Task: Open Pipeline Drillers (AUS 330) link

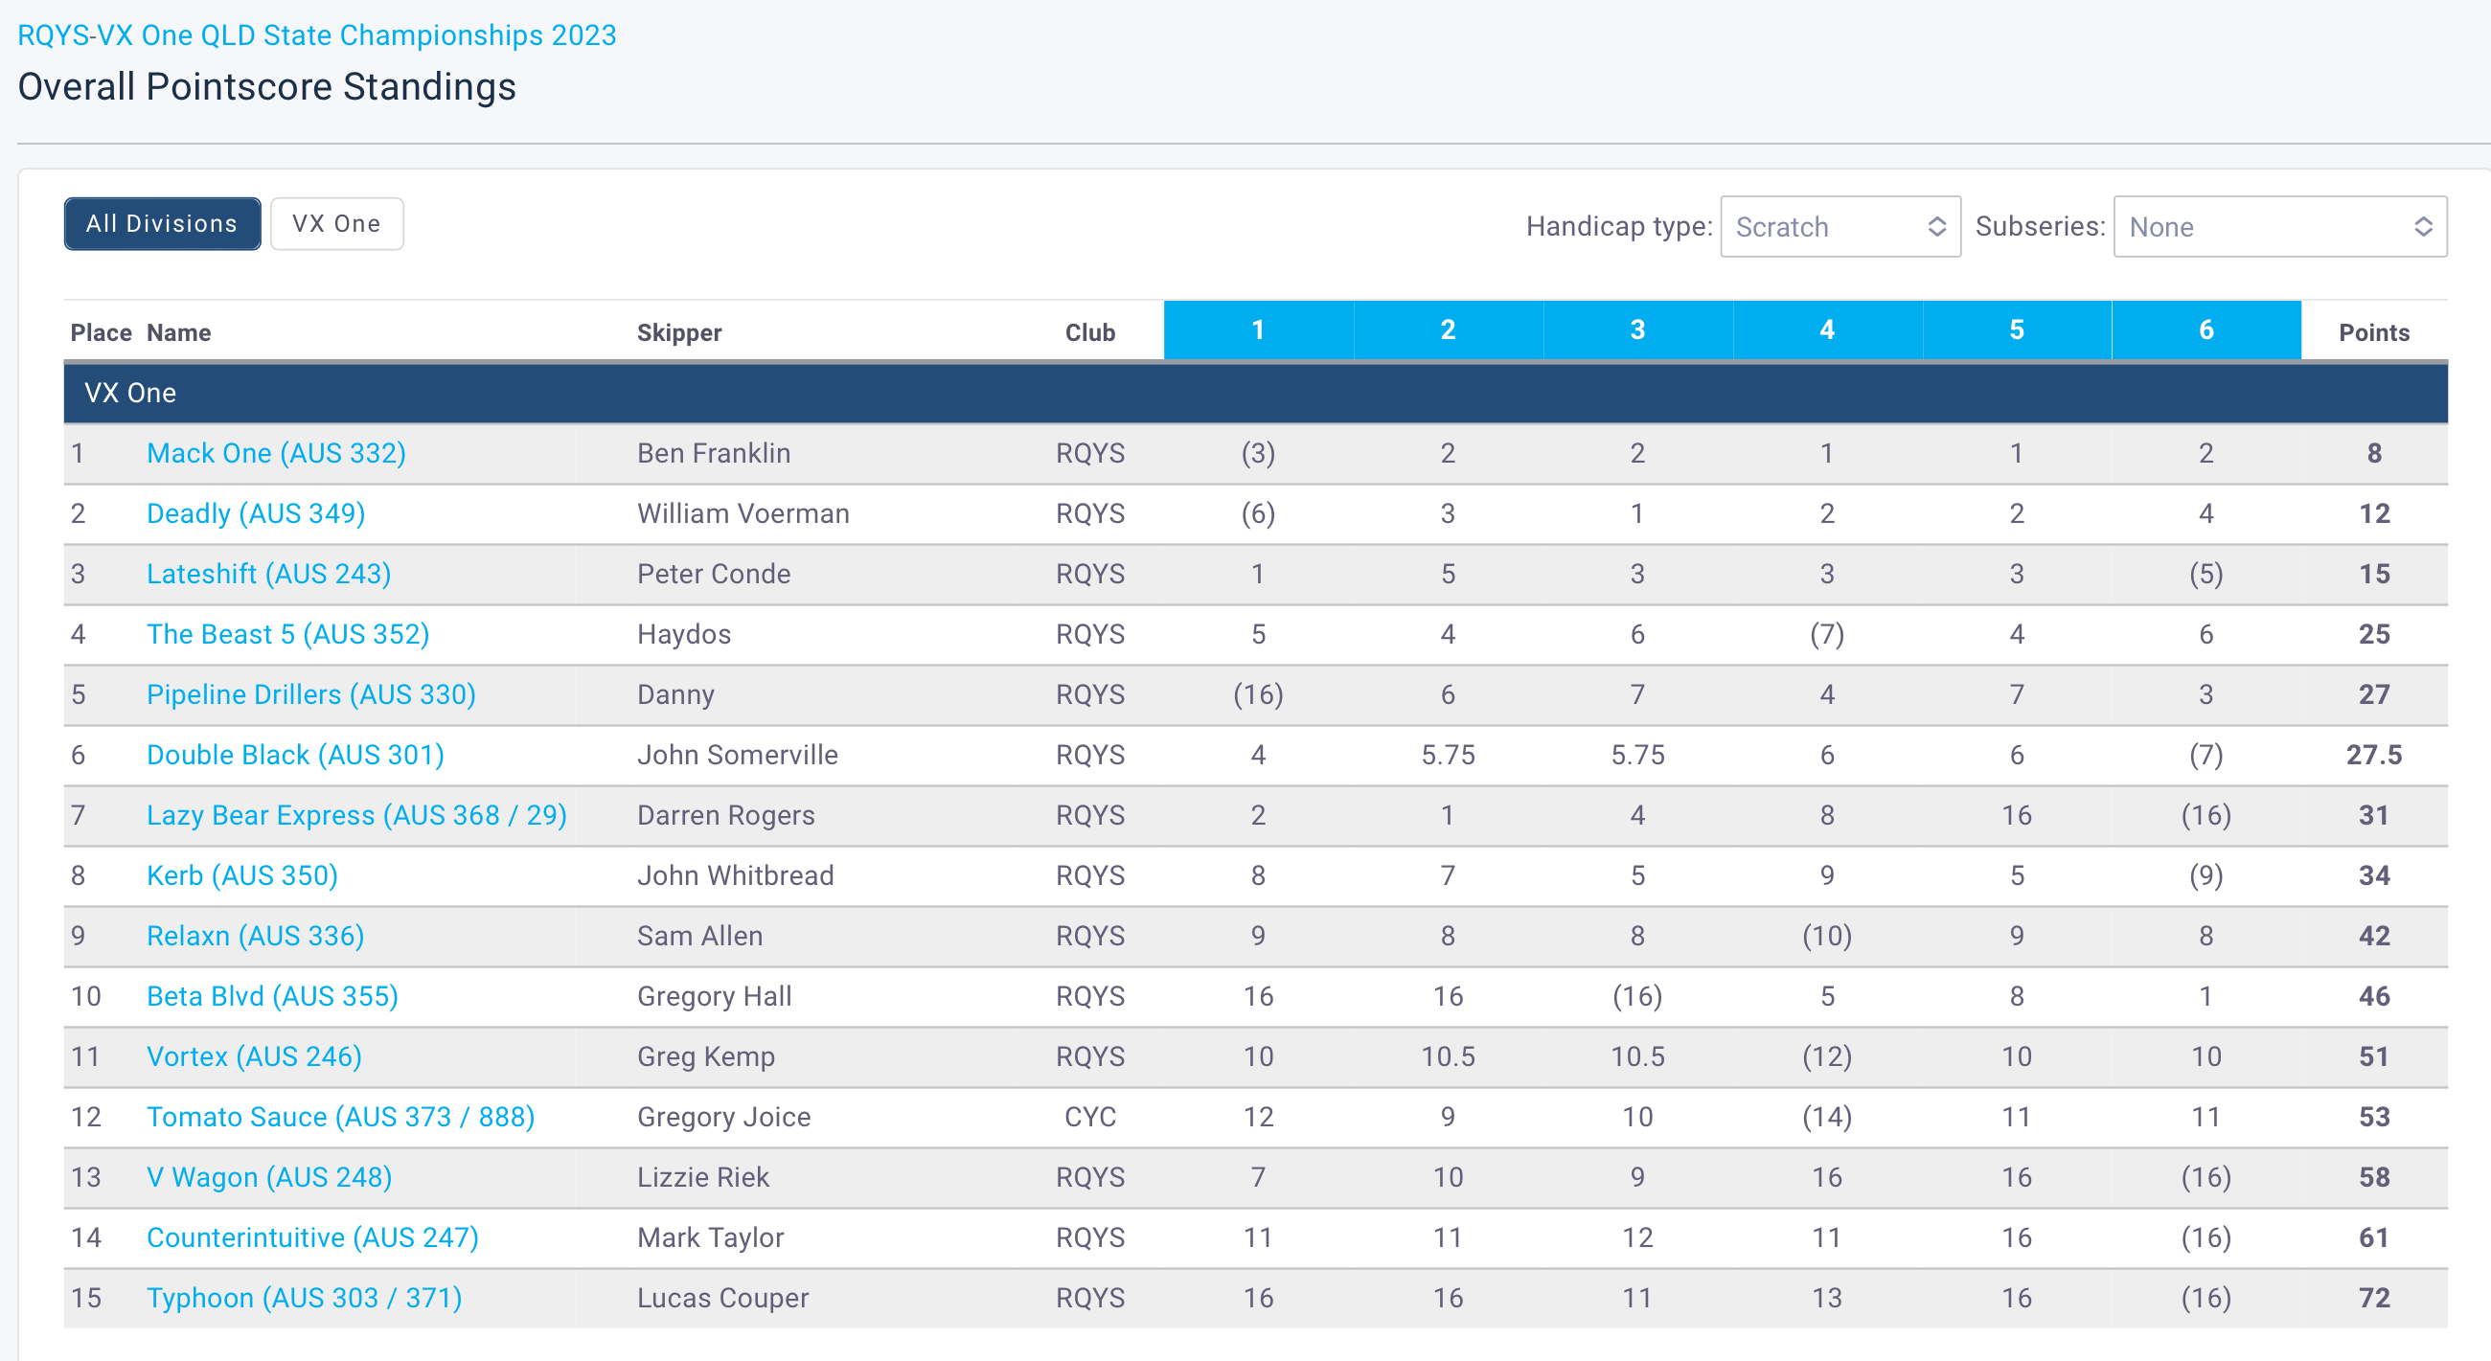Action: 310,695
